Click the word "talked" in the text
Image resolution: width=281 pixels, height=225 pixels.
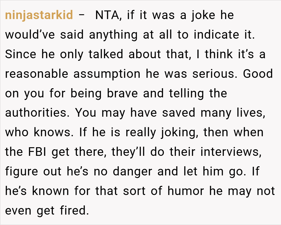(x=106, y=55)
